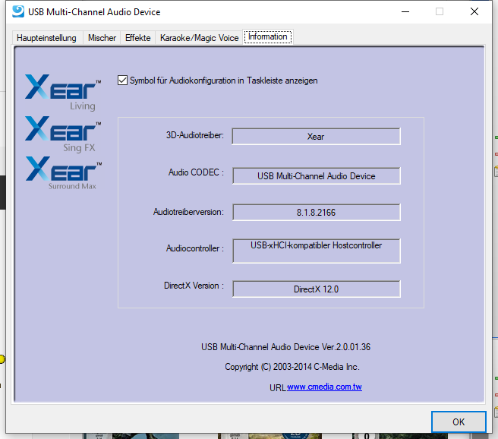Close the USB Multi-Channel Audio Device dialog

(x=474, y=12)
